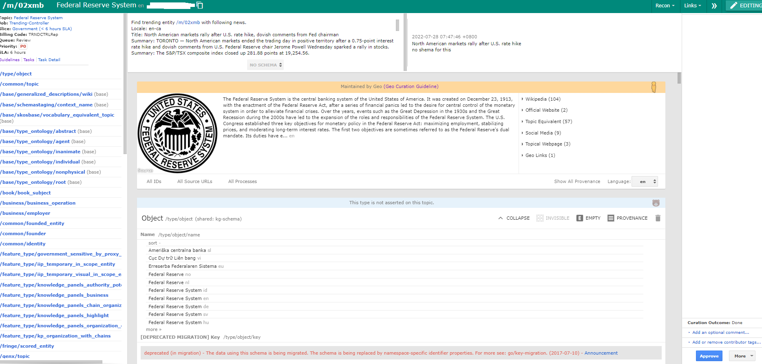
Task: Click the bear icon in type-not-asserted banner
Action: coord(656,203)
